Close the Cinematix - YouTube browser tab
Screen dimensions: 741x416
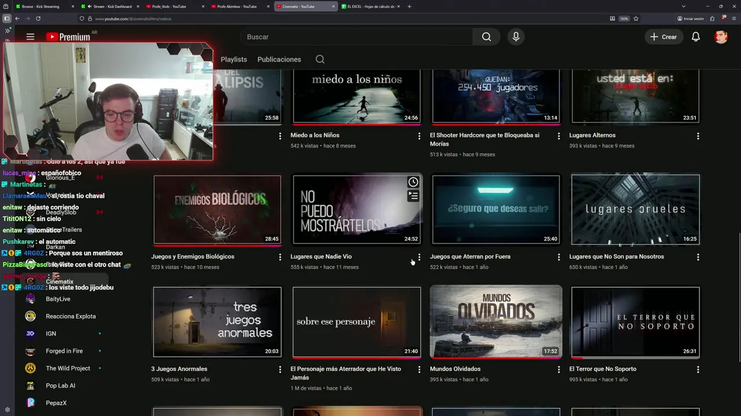[333, 6]
